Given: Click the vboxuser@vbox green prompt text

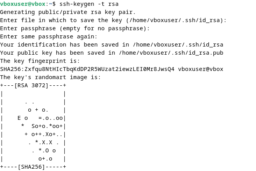Looking at the screenshot, I should [23, 4].
